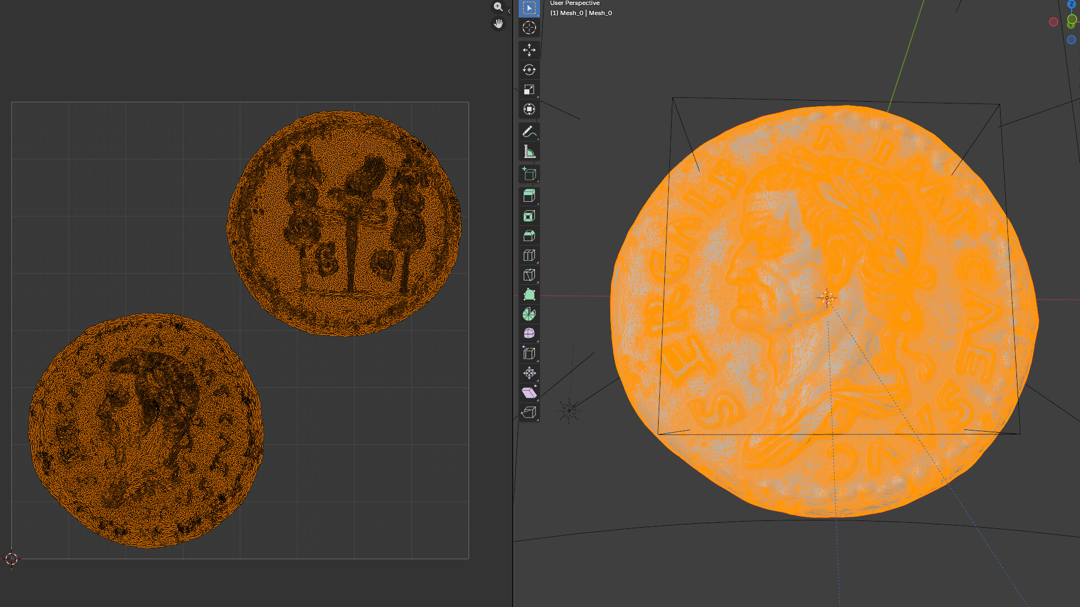Choose the Move tool
The width and height of the screenshot is (1080, 607).
tap(529, 50)
